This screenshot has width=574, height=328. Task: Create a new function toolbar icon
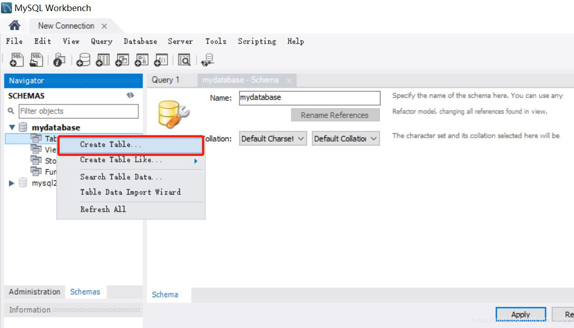(x=161, y=60)
